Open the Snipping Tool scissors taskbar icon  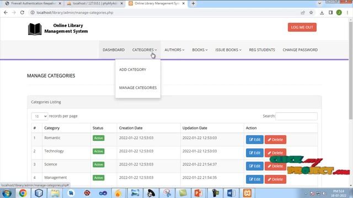(167, 193)
